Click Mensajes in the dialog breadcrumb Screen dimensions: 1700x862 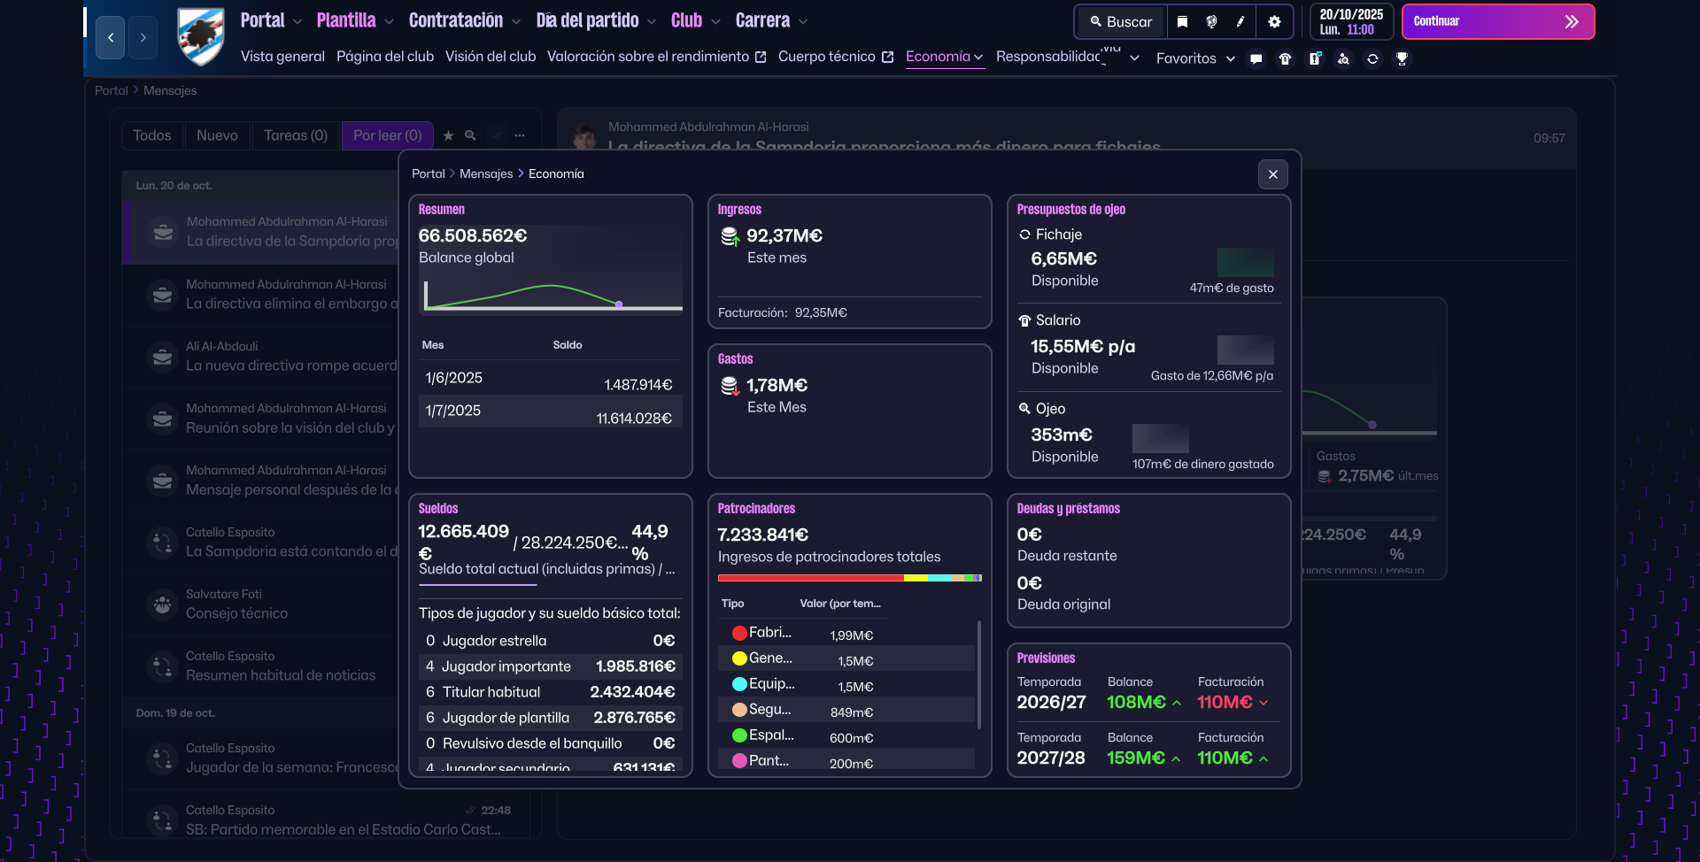486,174
